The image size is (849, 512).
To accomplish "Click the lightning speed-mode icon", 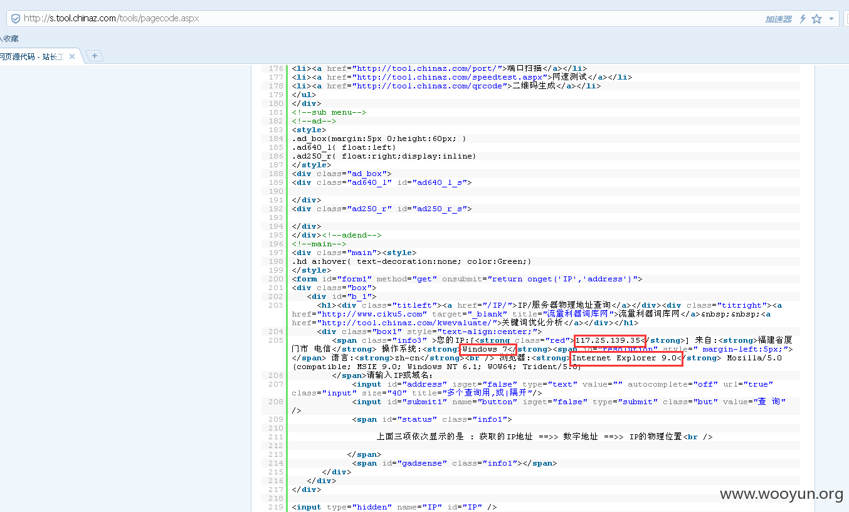I will click(x=803, y=19).
